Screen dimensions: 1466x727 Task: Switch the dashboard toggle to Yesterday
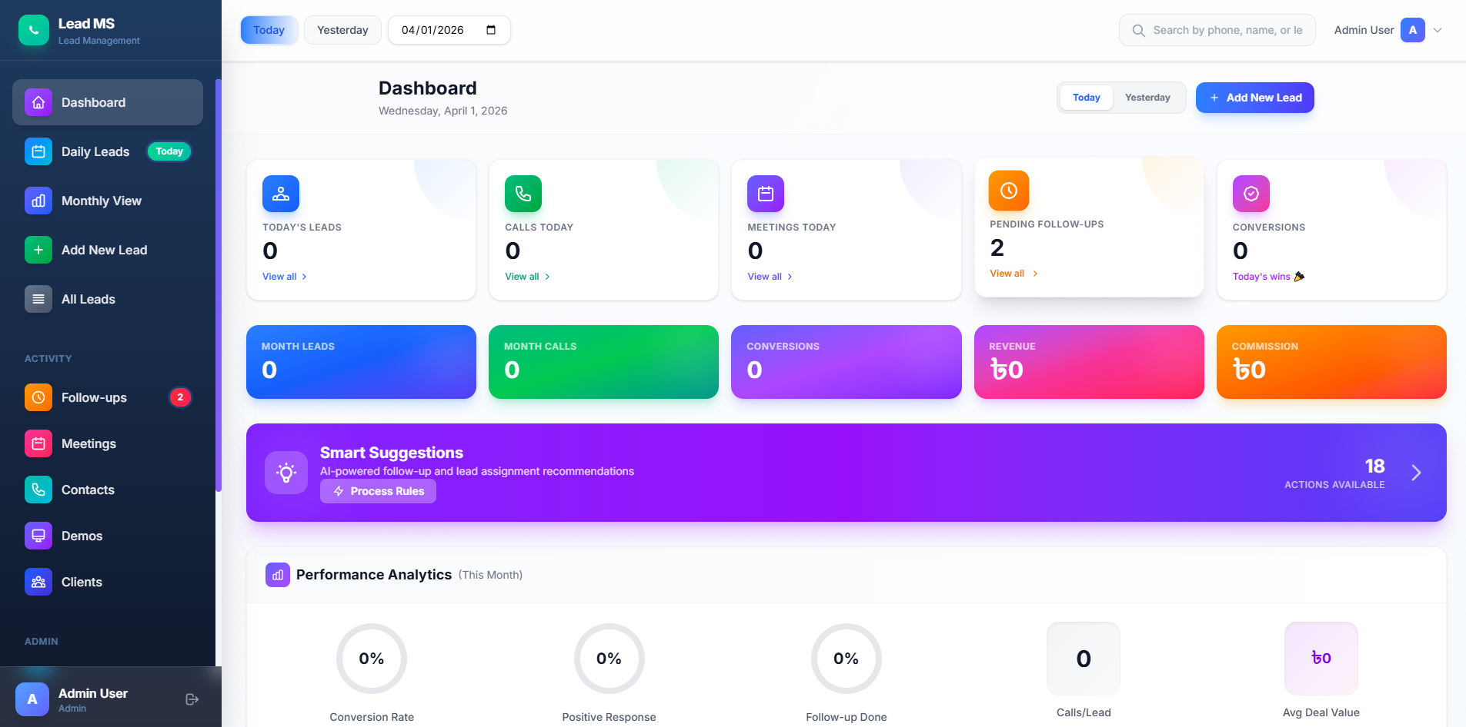click(1147, 98)
